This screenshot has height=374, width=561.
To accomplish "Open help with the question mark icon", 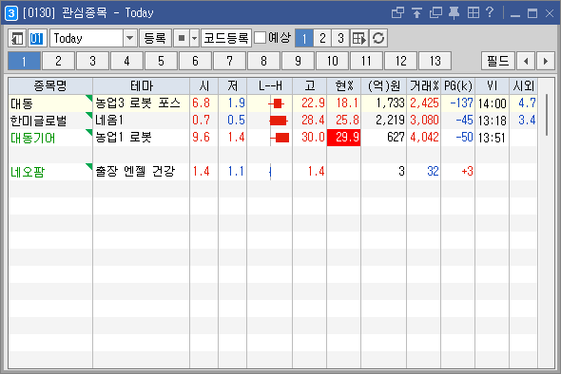I will click(x=490, y=13).
